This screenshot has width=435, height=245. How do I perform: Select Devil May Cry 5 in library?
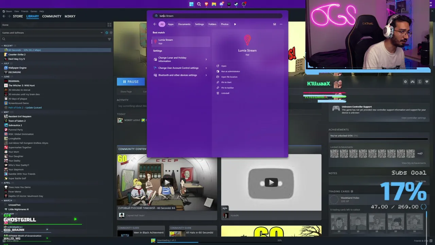click(x=16, y=59)
